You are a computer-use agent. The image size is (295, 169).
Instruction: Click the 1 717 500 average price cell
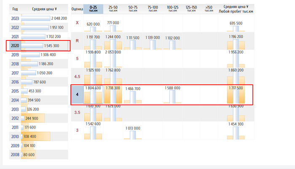click(236, 95)
